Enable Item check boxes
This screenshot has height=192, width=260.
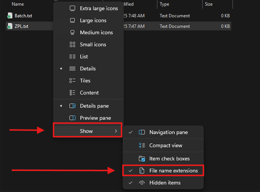coord(169,158)
